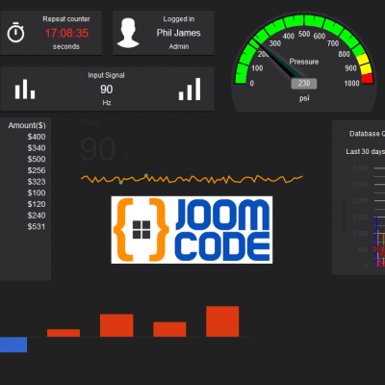This screenshot has width=385, height=385.
Task: Click the 500 mark on the gauge
Action: 304,34
